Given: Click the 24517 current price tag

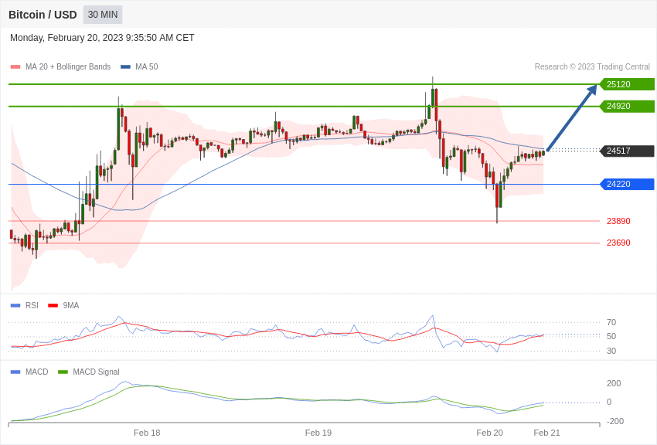Looking at the screenshot, I should pyautogui.click(x=628, y=151).
